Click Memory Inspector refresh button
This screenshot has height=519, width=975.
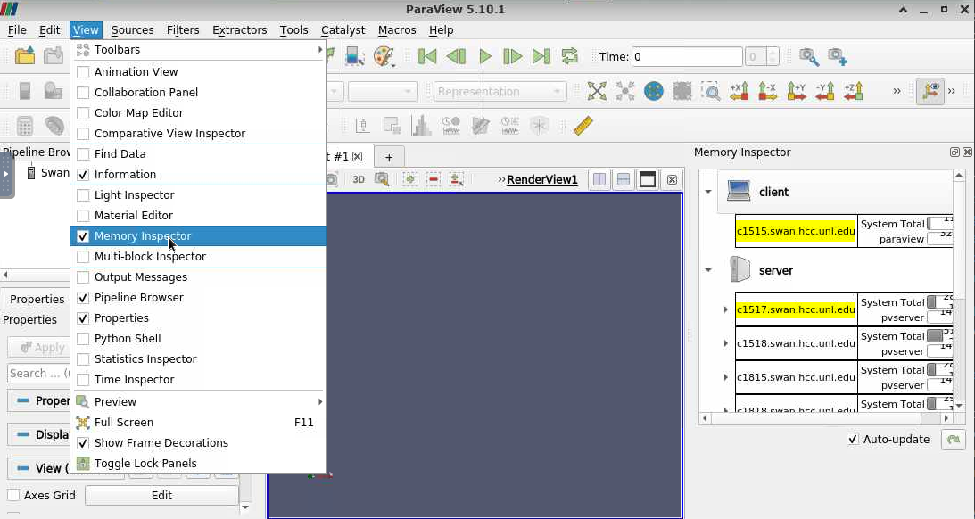point(954,440)
